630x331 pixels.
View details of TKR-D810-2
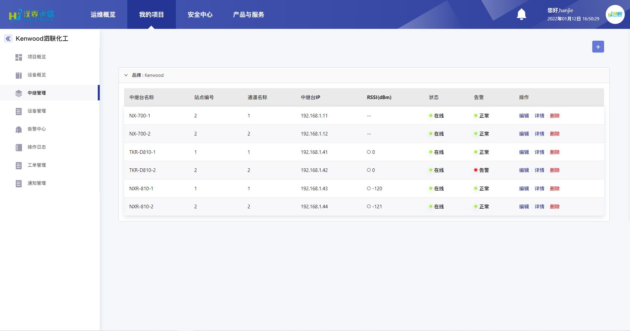[539, 170]
